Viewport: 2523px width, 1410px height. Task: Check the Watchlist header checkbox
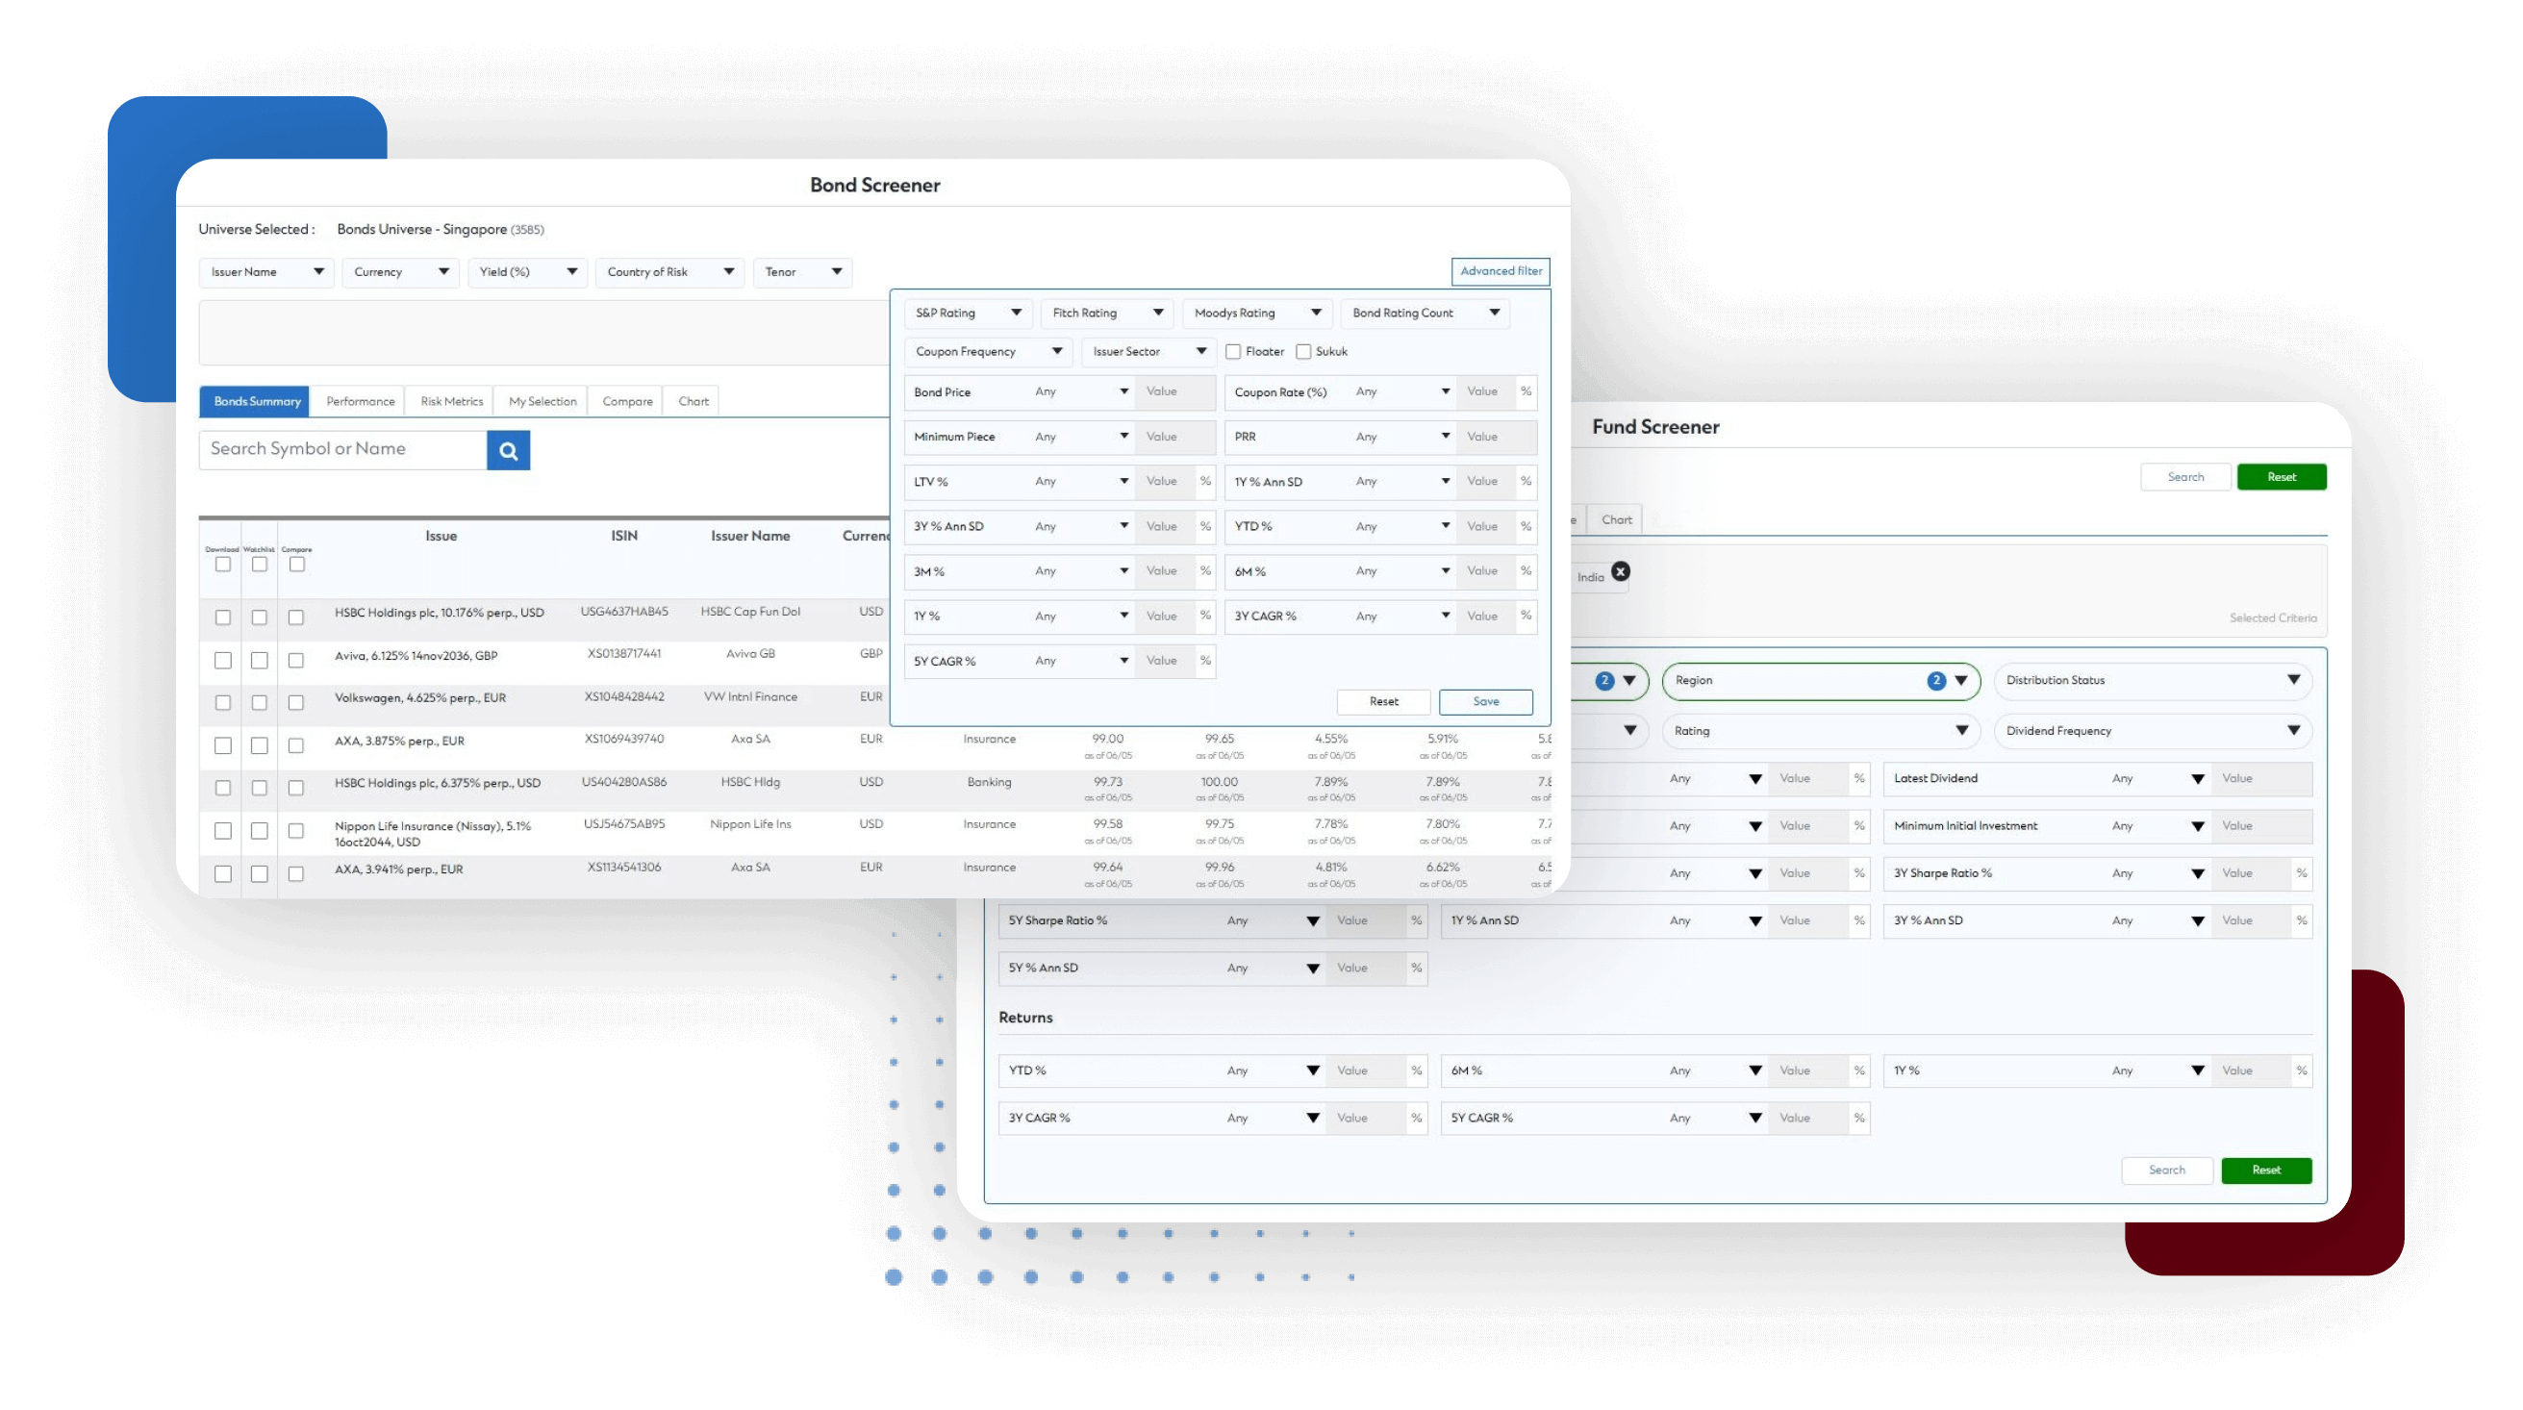coord(260,564)
